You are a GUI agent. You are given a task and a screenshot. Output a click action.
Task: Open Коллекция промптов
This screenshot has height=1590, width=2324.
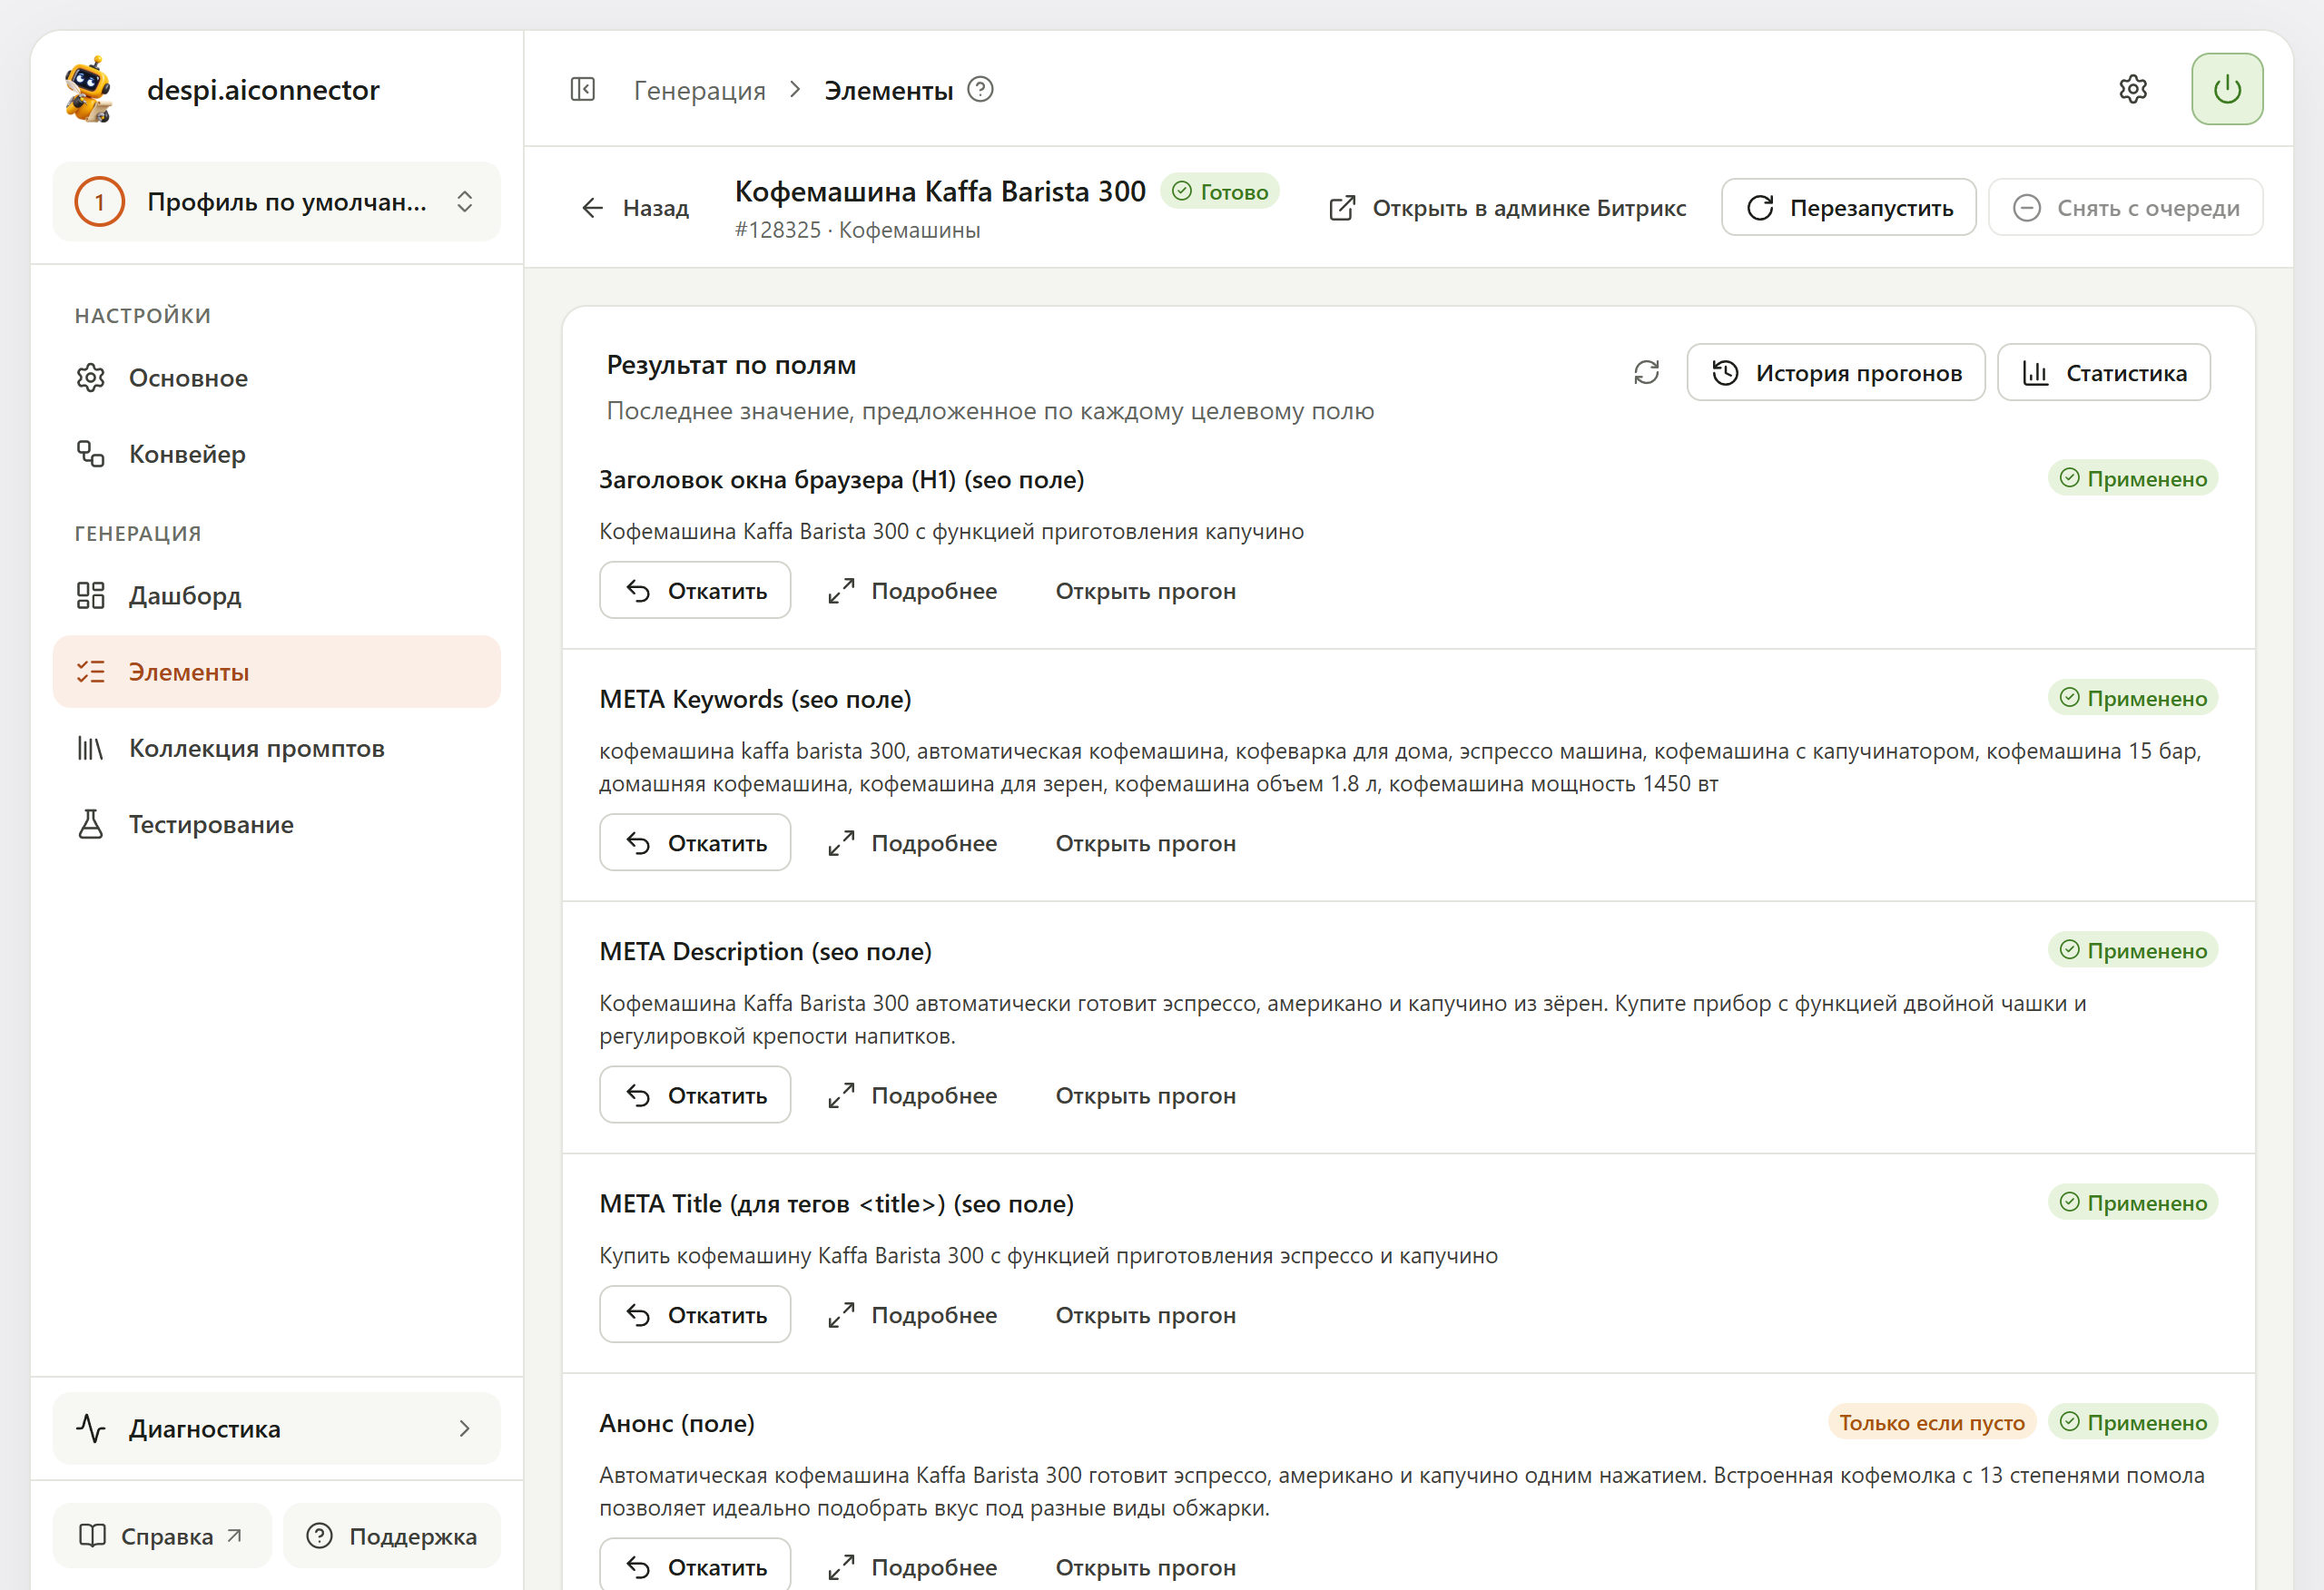pyautogui.click(x=277, y=748)
